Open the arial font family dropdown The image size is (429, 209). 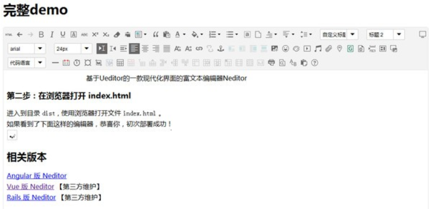pyautogui.click(x=40, y=49)
